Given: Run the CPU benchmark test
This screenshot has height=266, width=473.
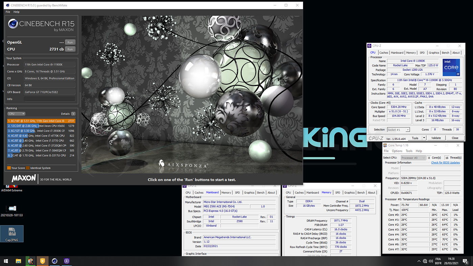Looking at the screenshot, I should 70,49.
